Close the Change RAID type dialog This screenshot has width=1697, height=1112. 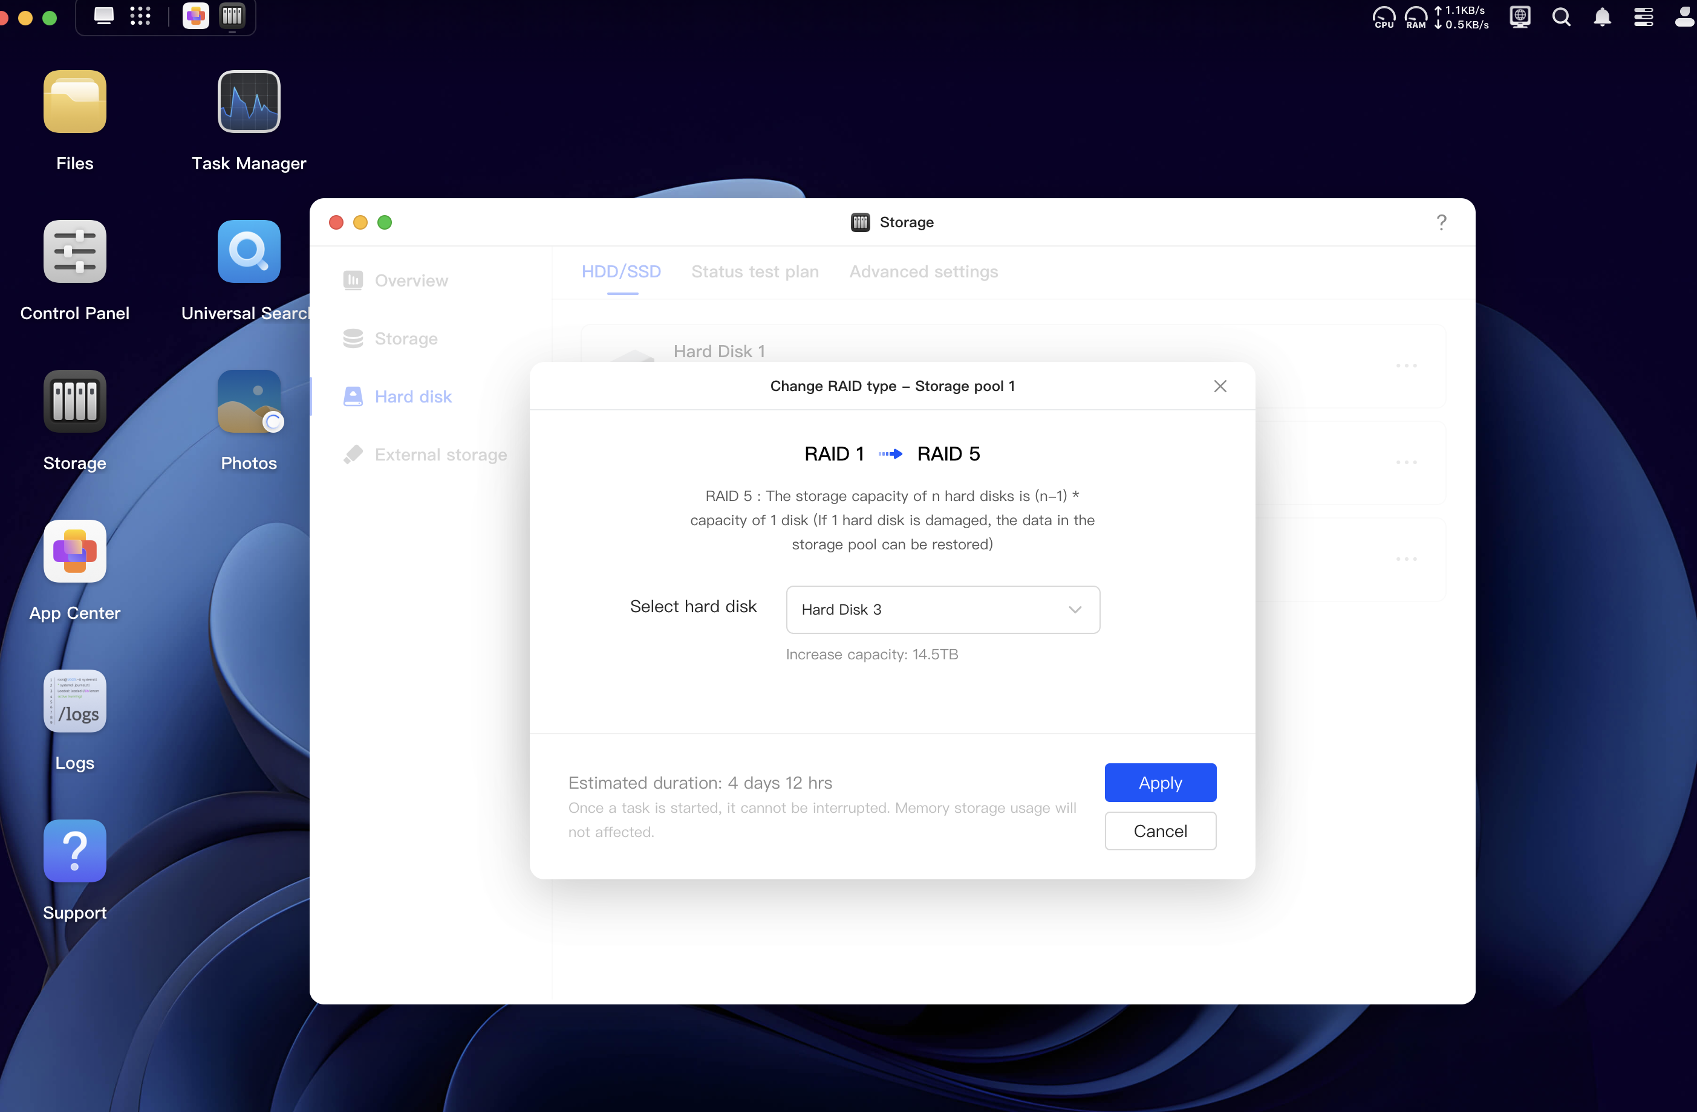coord(1220,386)
